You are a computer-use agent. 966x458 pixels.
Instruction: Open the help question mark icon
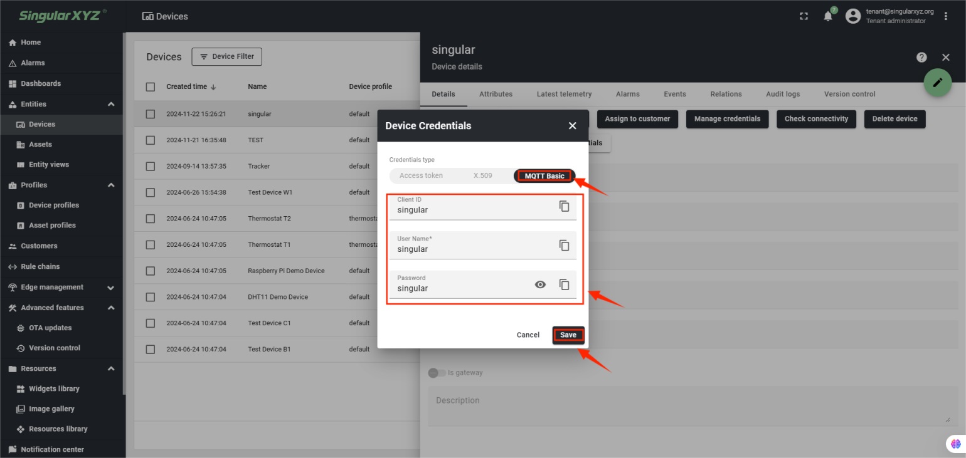pyautogui.click(x=921, y=57)
